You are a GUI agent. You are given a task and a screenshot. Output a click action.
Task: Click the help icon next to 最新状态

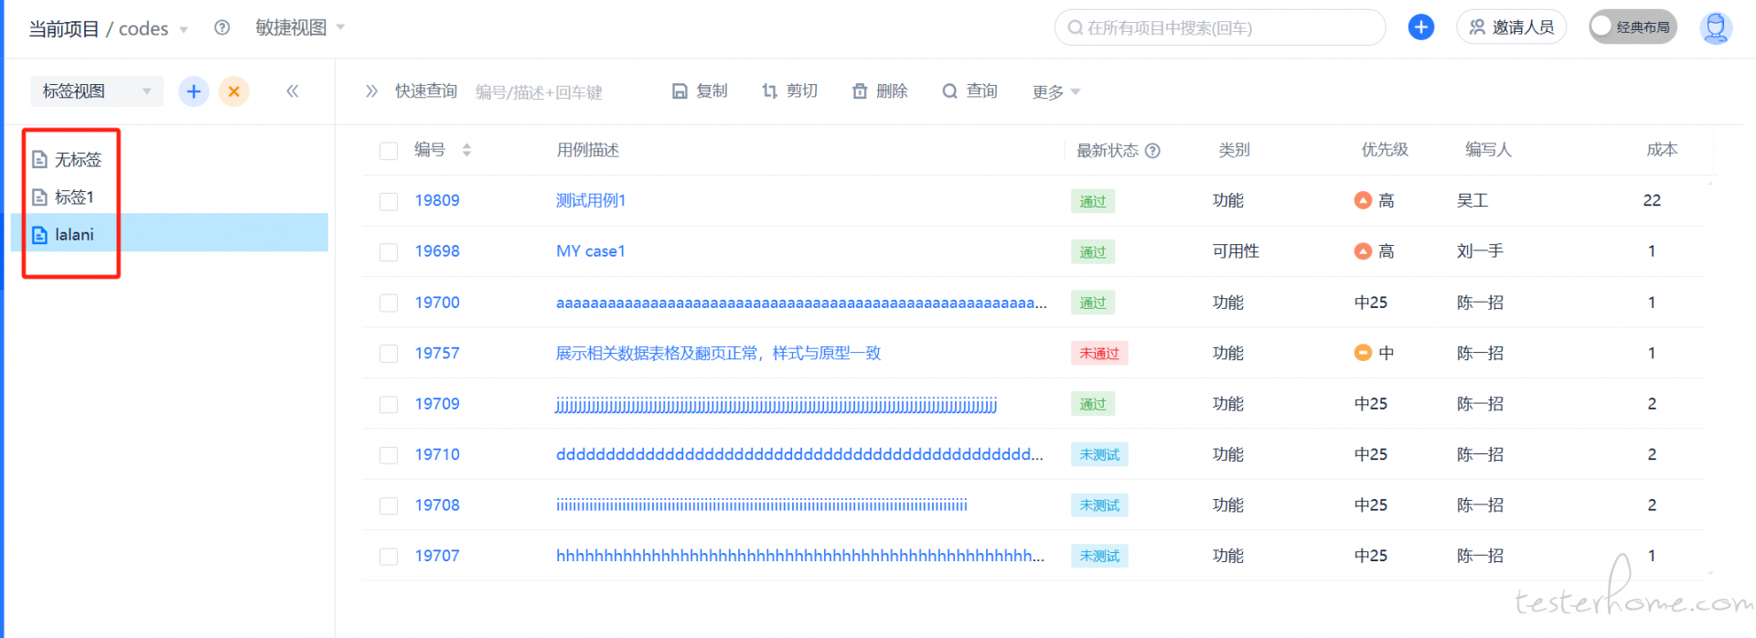point(1152,151)
